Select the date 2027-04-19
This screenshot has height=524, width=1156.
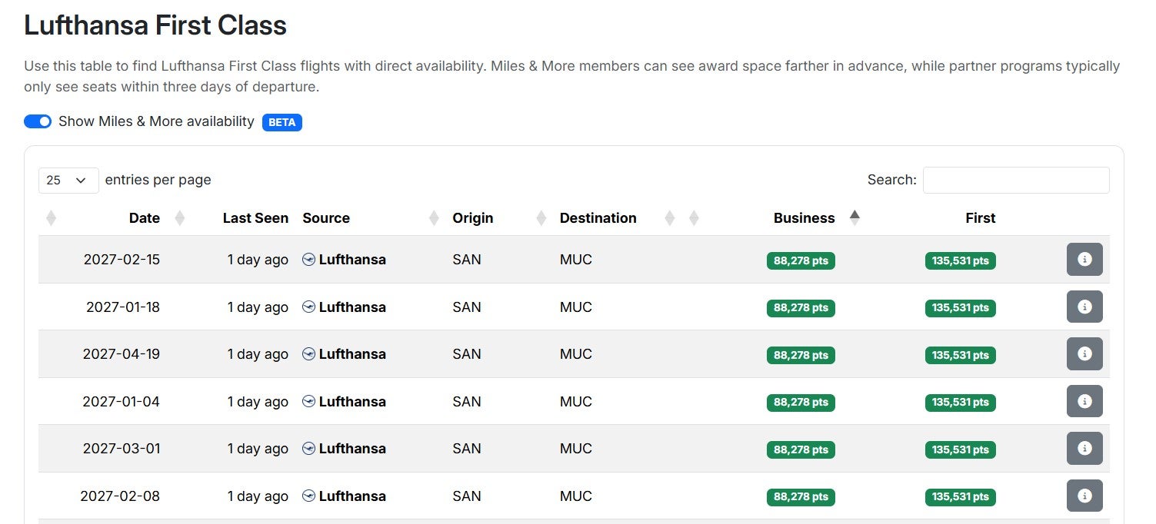pyautogui.click(x=122, y=354)
